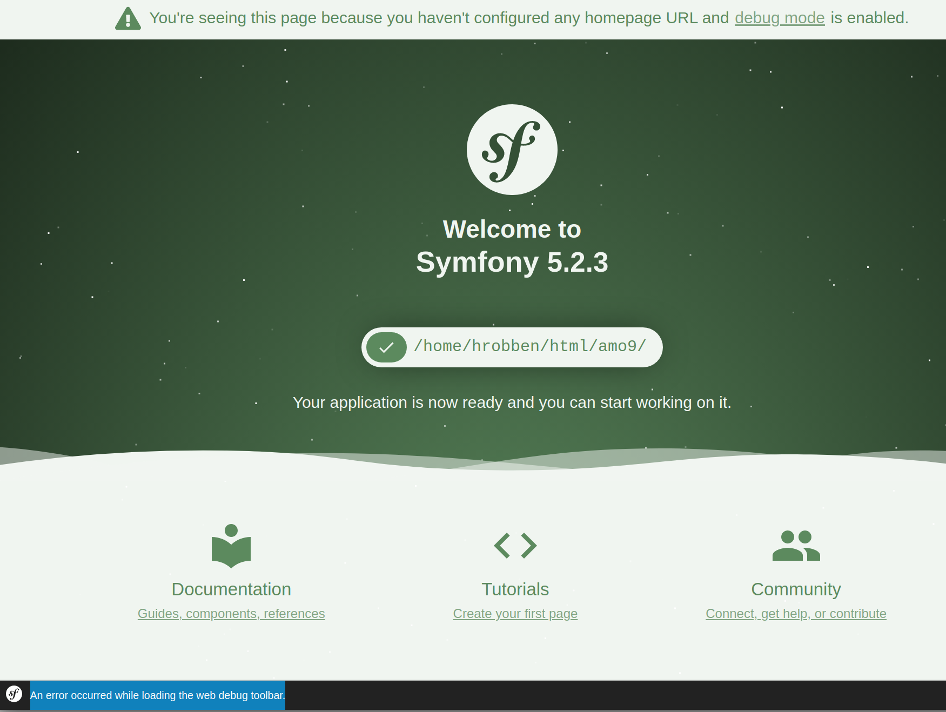
Task: Open Connect, get help, or contribute link
Action: click(x=796, y=614)
